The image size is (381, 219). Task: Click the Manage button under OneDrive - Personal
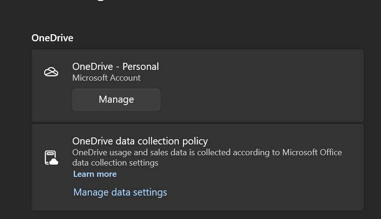point(116,99)
